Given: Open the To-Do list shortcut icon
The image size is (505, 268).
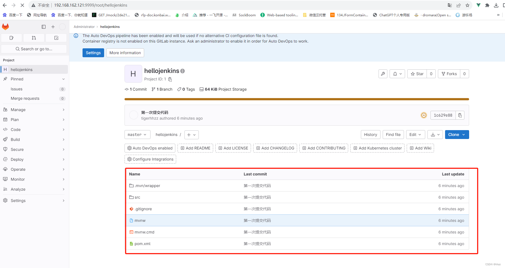Looking at the screenshot, I should tap(56, 38).
